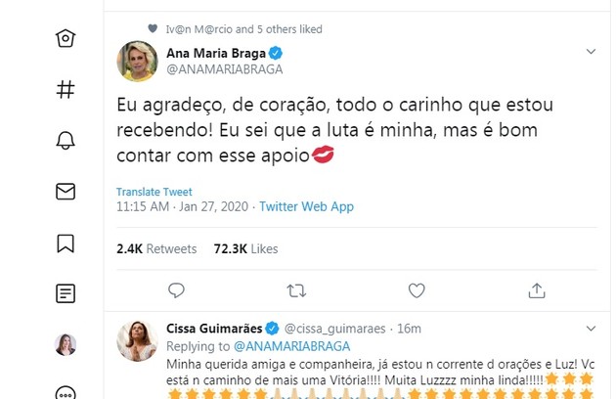Reply to Ana Maria Braga's tweet
Viewport: 616px width, 399px height.
click(x=176, y=289)
